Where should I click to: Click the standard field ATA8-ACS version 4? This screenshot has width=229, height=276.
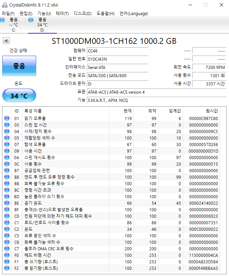point(156,92)
